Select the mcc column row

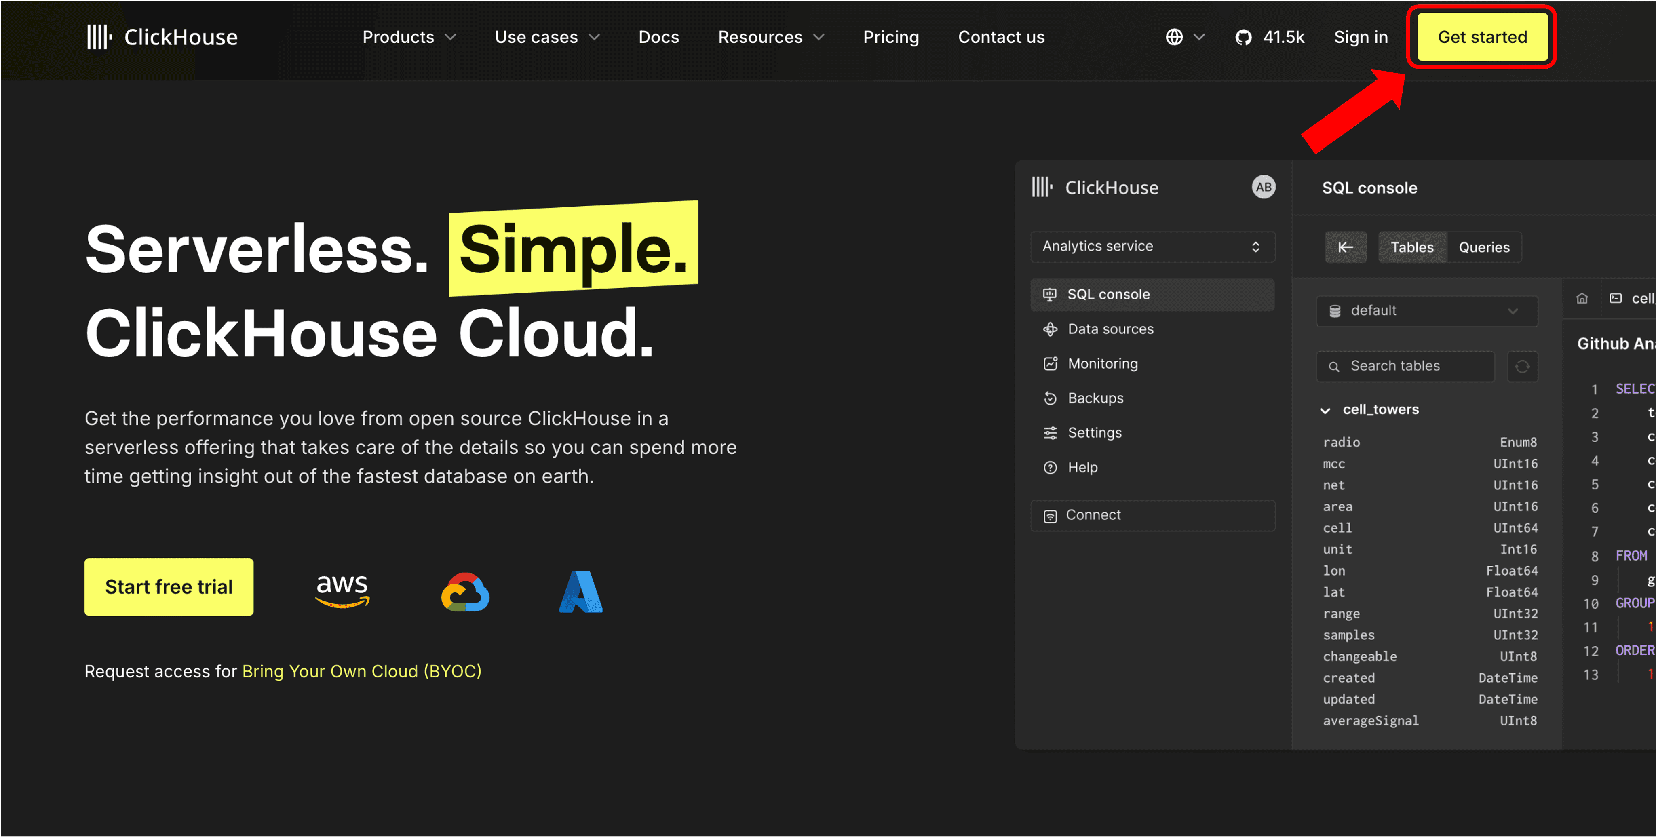pos(1430,464)
